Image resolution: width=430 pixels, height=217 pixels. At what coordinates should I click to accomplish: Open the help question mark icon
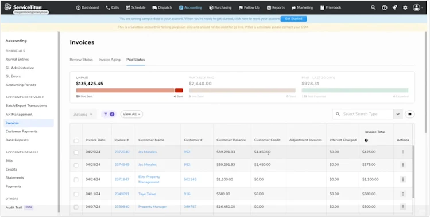coord(385,7)
